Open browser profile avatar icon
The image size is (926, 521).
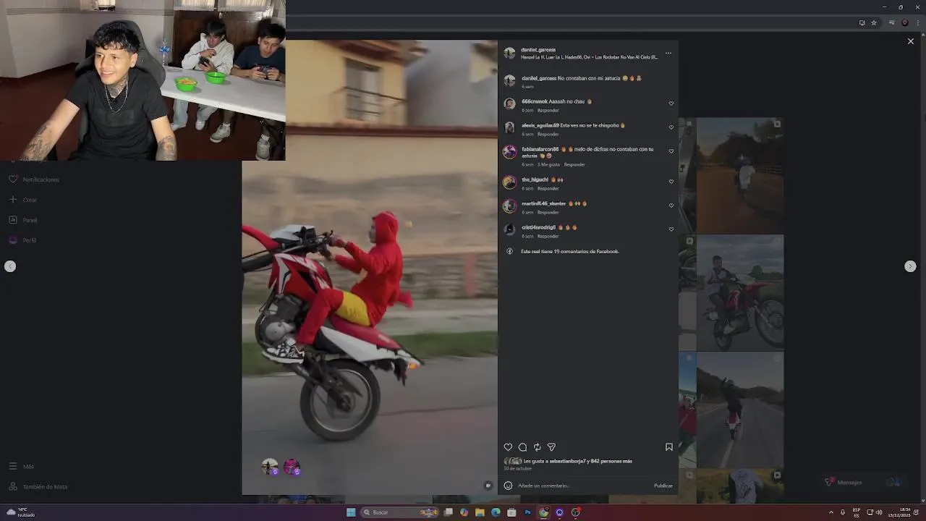coord(905,22)
